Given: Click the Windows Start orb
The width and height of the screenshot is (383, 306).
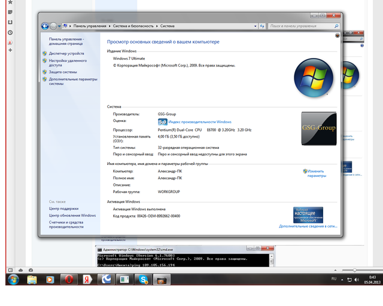Looking at the screenshot, I should (13, 279).
